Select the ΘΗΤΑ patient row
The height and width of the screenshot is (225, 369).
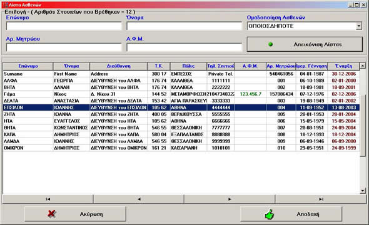click(x=181, y=127)
